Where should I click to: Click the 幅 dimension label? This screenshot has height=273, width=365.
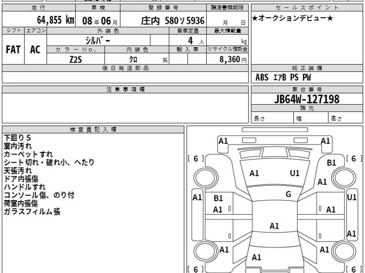pyautogui.click(x=299, y=119)
